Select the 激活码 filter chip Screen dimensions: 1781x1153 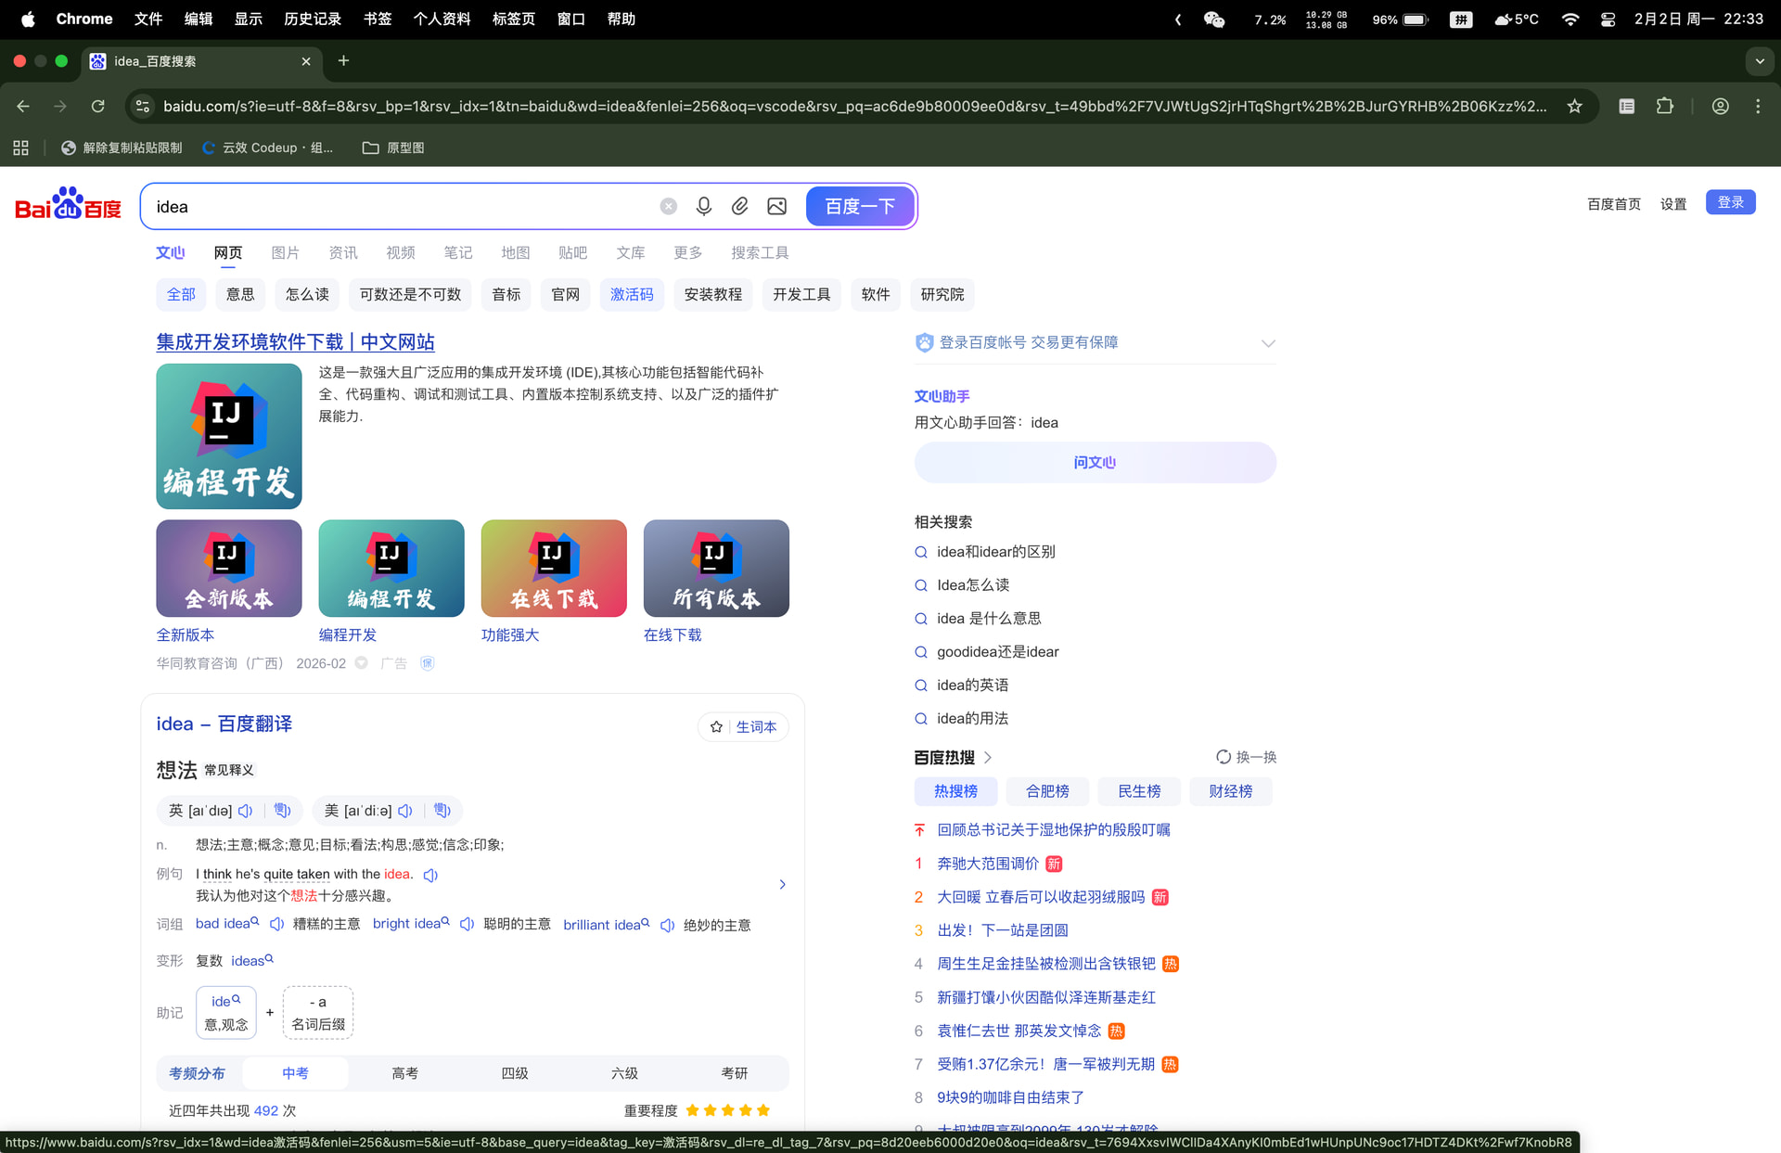tap(632, 294)
